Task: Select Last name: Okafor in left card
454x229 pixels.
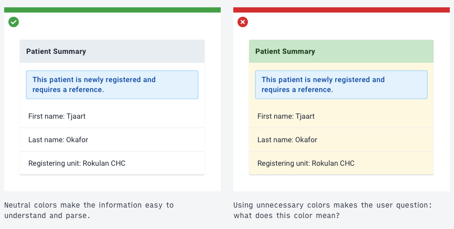Action: [58, 140]
